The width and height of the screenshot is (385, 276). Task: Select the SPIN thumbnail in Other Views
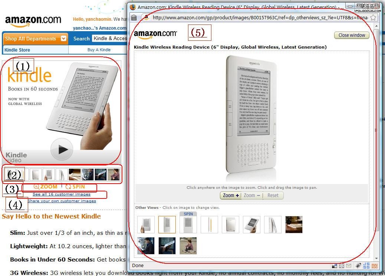tap(188, 223)
